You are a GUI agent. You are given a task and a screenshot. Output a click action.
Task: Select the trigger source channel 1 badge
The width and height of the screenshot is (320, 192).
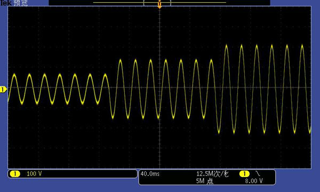[244, 174]
